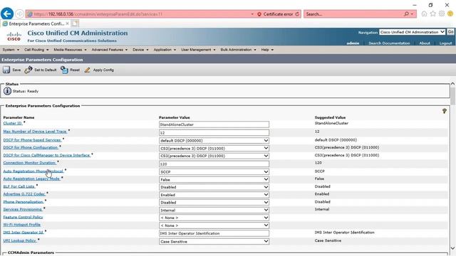The height and width of the screenshot is (256, 456).
Task: Open the User Management menu
Action: click(x=198, y=50)
